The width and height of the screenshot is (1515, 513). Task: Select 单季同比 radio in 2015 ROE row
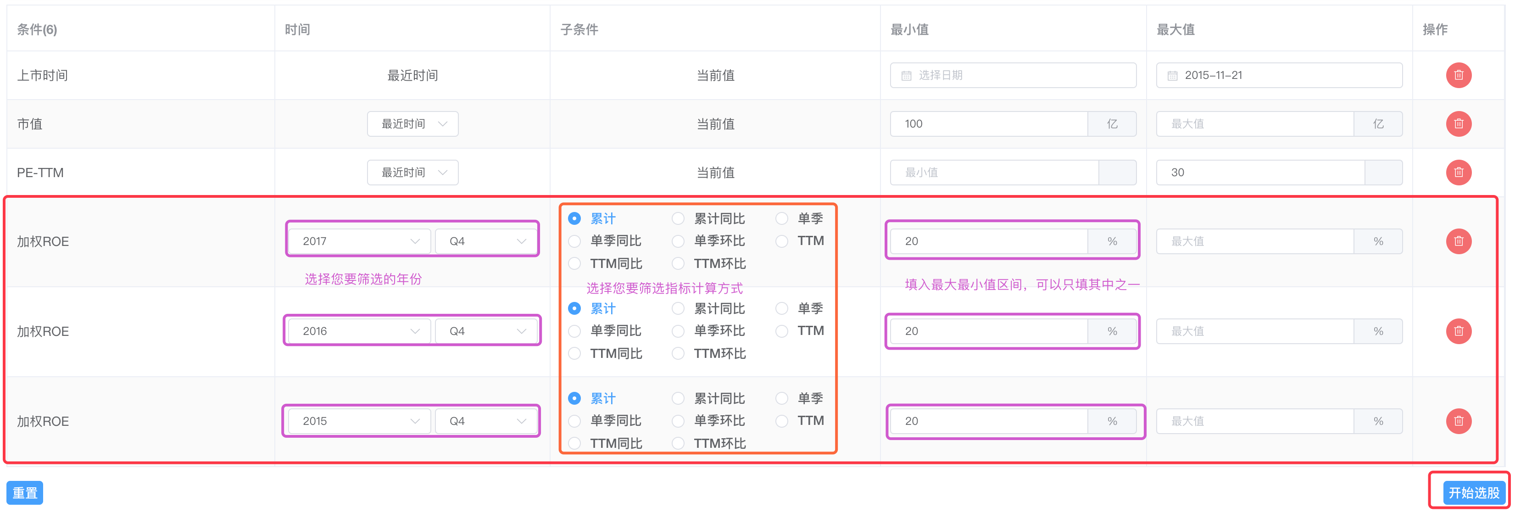coord(574,421)
